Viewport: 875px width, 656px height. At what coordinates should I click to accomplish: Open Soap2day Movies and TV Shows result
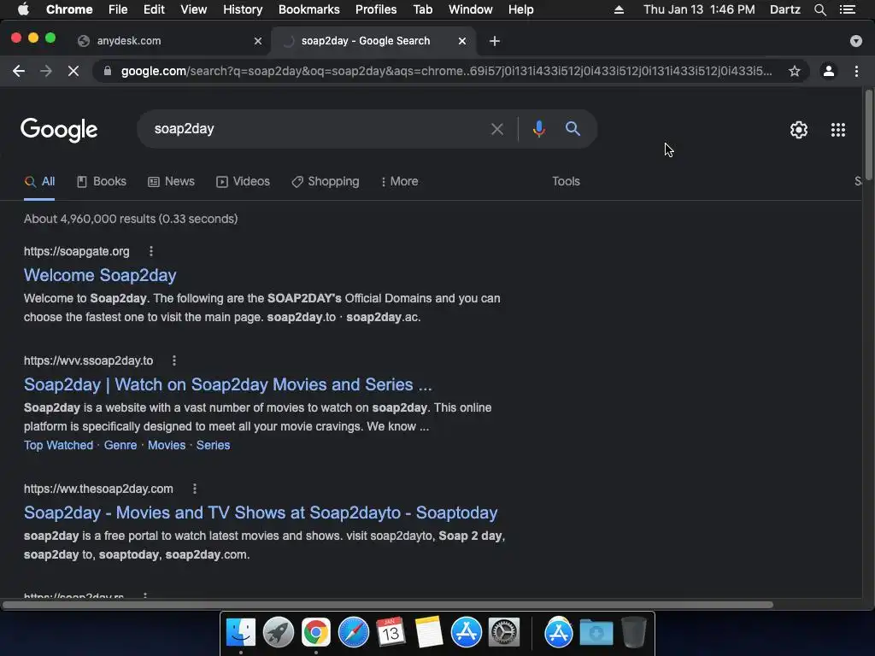point(261,512)
